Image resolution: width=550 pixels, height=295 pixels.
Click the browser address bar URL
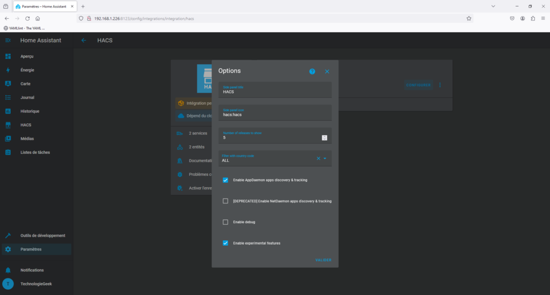click(x=144, y=19)
